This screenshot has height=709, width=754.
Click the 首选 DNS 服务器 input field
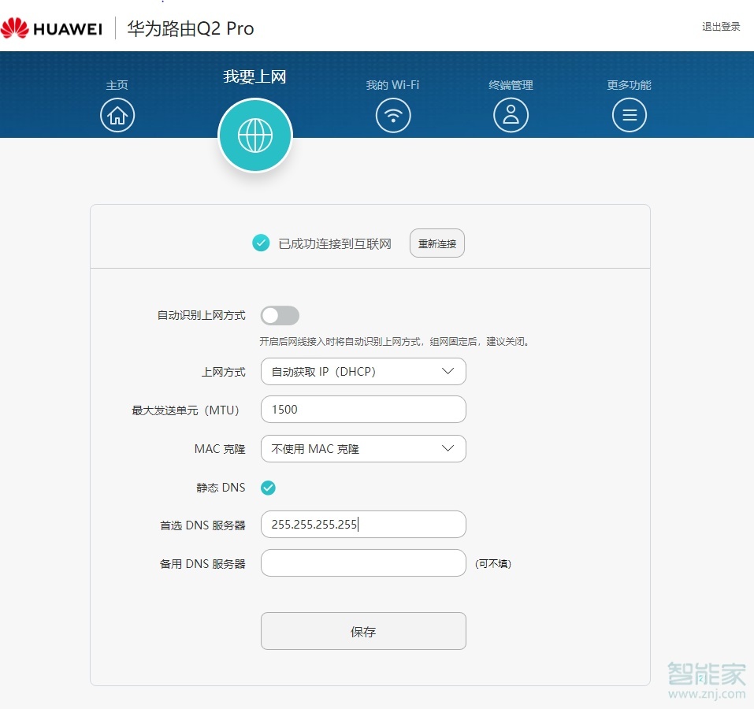[362, 524]
